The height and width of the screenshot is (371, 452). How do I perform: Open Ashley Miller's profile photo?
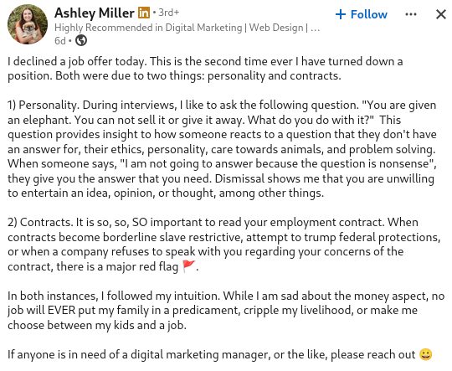(x=28, y=24)
